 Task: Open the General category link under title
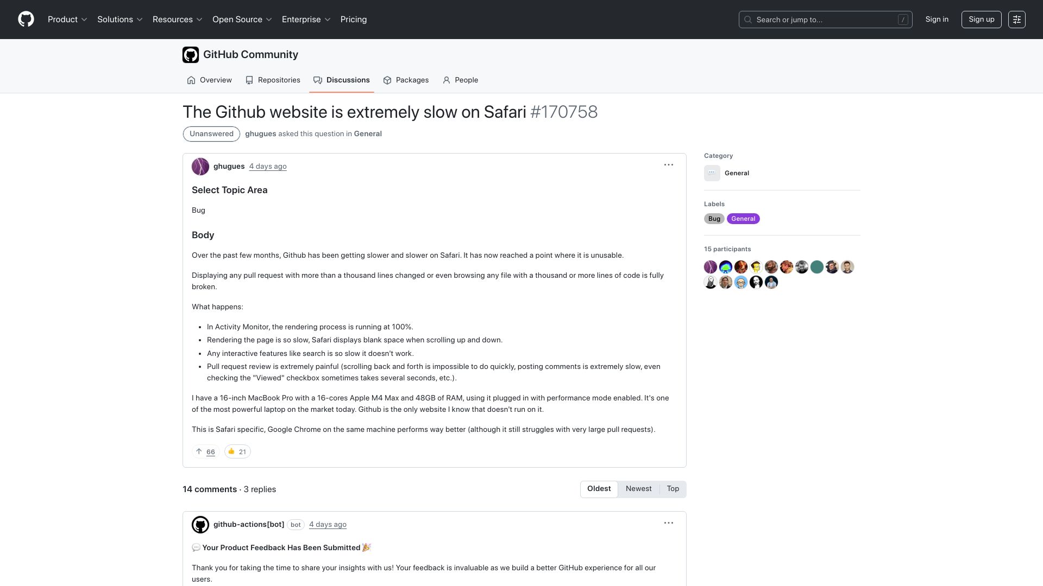(x=368, y=134)
